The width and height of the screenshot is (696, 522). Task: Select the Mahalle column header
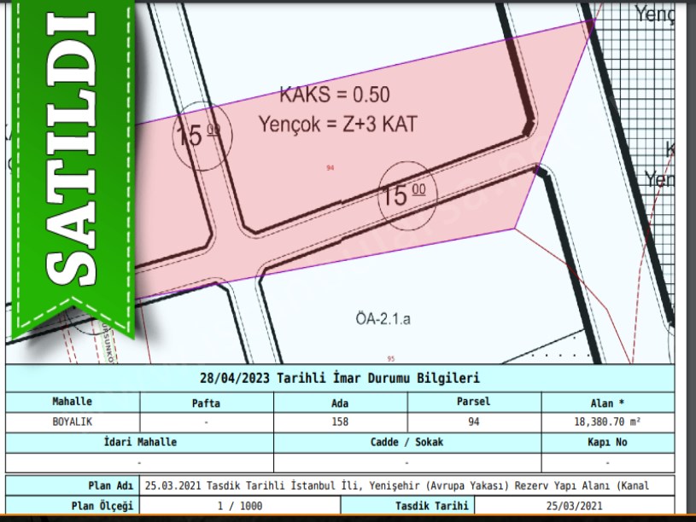[x=73, y=402]
